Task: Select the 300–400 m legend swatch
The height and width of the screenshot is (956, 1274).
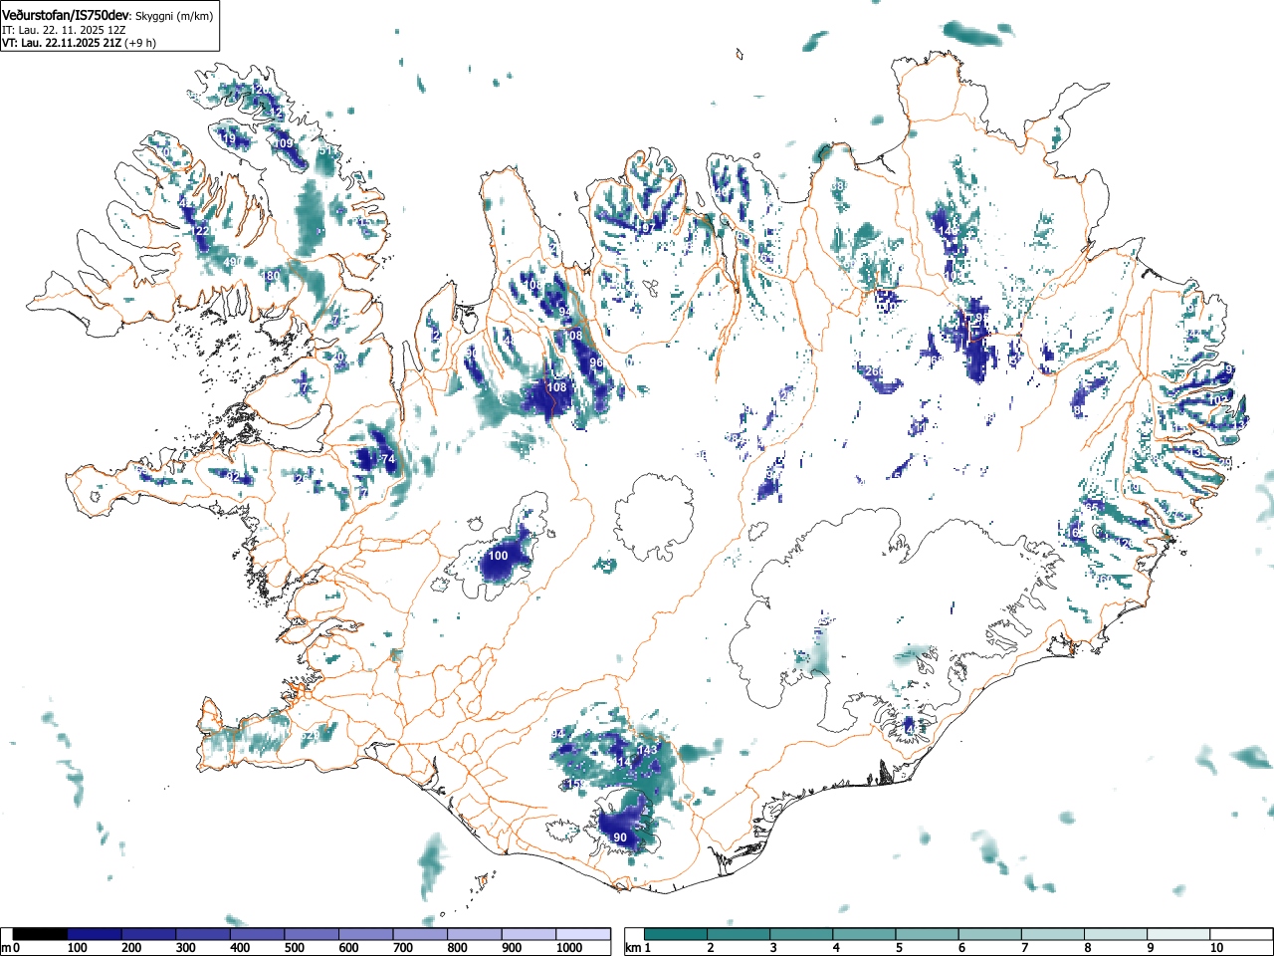Action: [x=203, y=934]
